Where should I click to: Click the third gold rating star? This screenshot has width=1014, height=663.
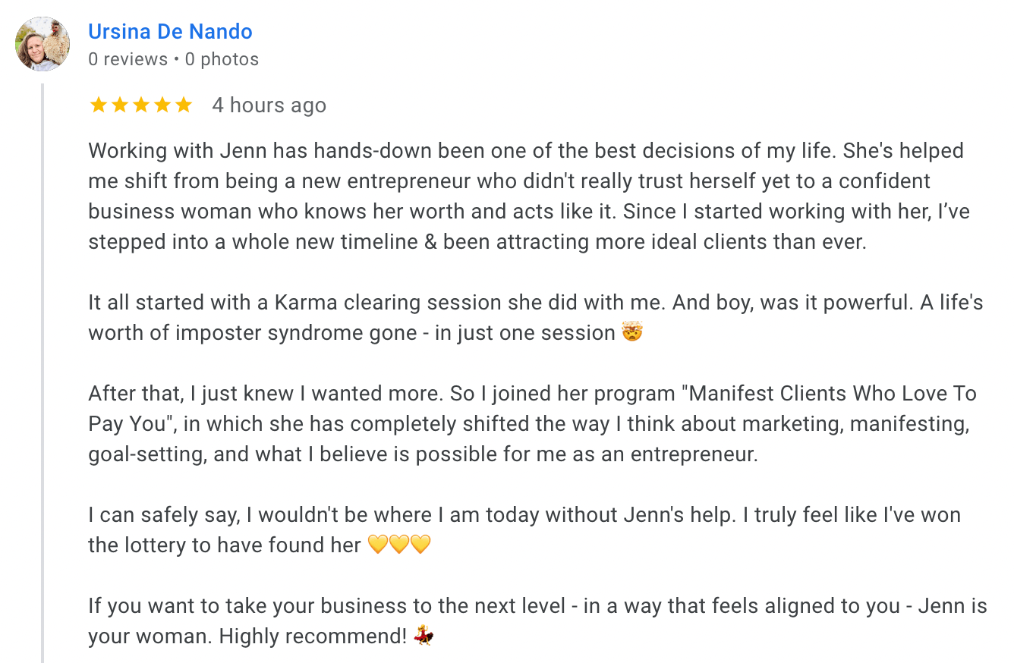(x=141, y=105)
